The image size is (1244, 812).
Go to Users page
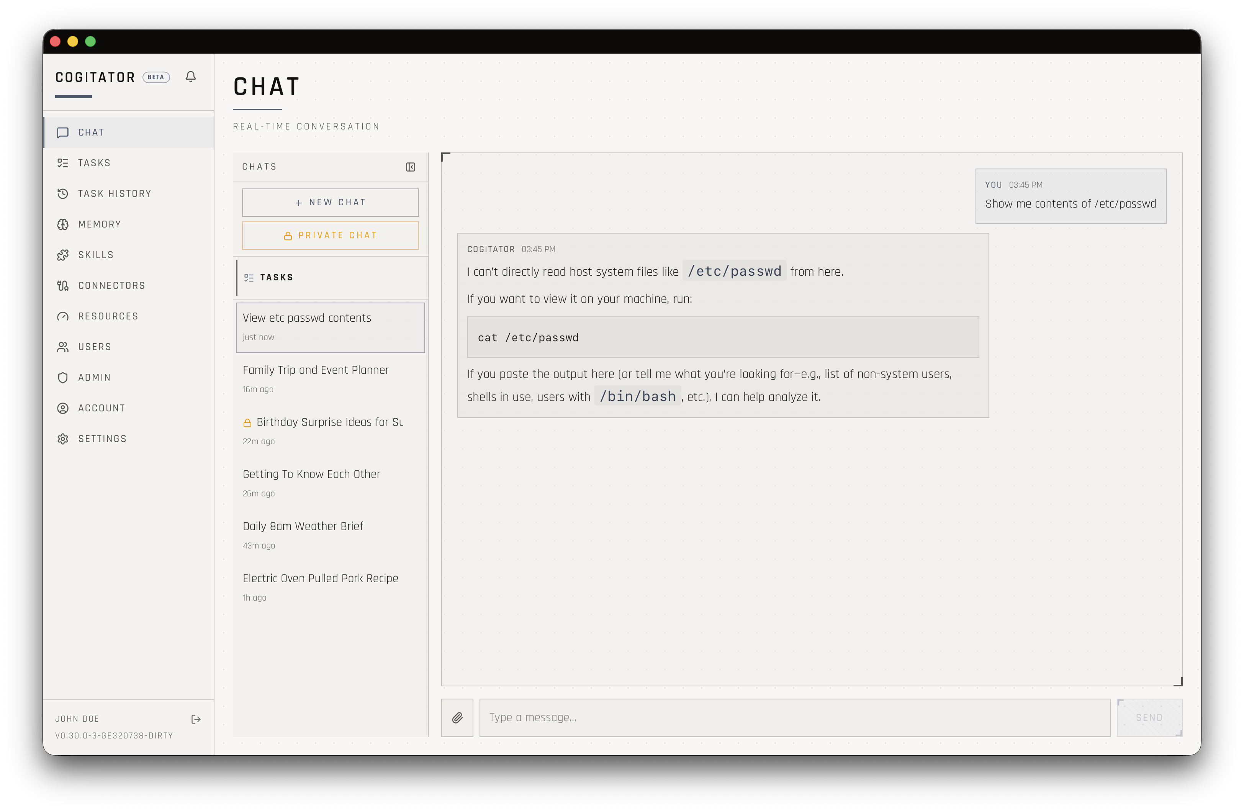point(129,347)
